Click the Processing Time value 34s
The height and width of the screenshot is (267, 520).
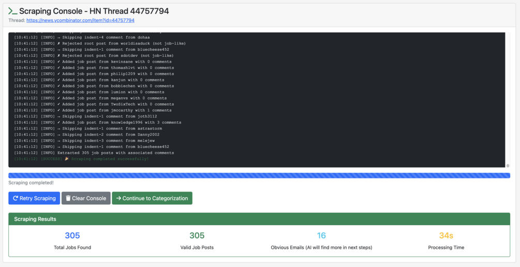click(446, 235)
